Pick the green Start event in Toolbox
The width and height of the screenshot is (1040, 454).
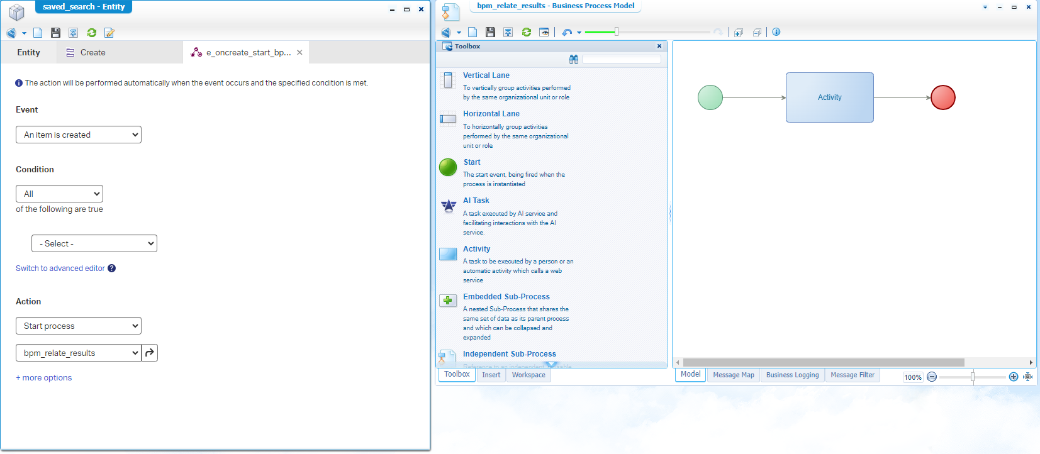pyautogui.click(x=448, y=167)
